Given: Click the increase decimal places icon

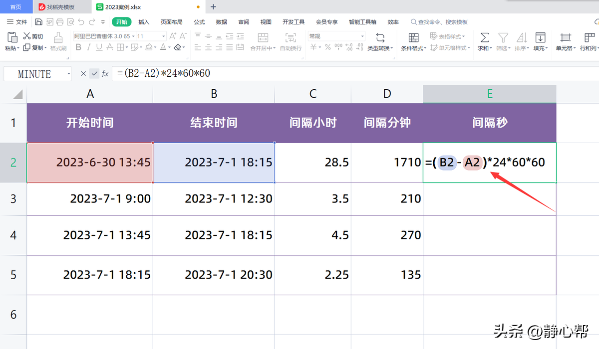Looking at the screenshot, I should pyautogui.click(x=349, y=47).
